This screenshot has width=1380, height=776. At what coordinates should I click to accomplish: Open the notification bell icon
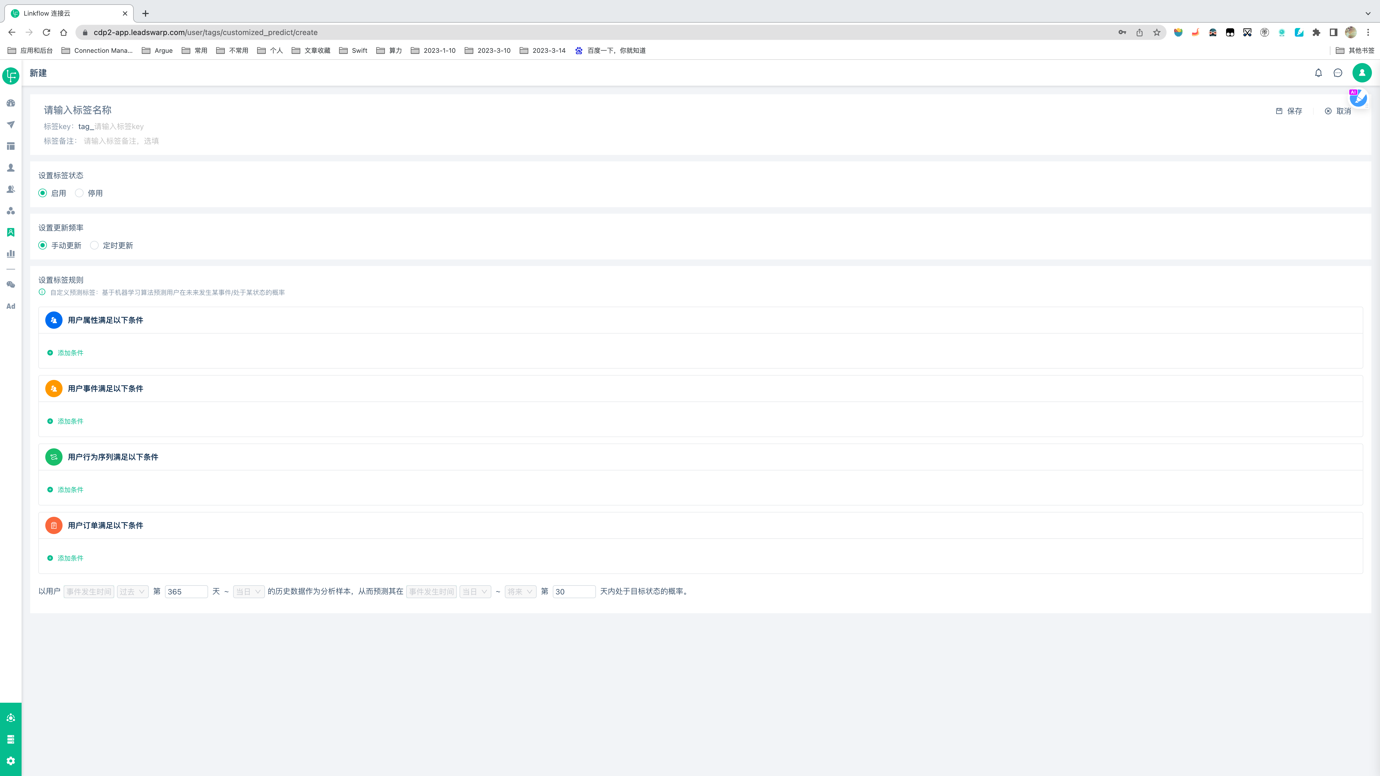click(1318, 73)
